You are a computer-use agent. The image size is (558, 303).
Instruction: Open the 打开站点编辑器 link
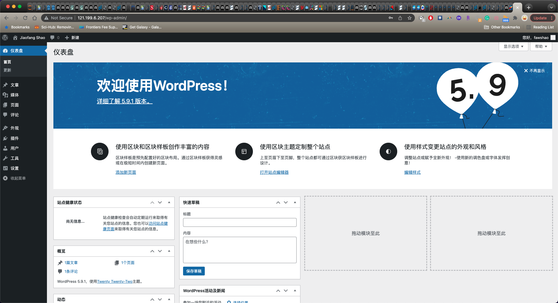click(274, 172)
